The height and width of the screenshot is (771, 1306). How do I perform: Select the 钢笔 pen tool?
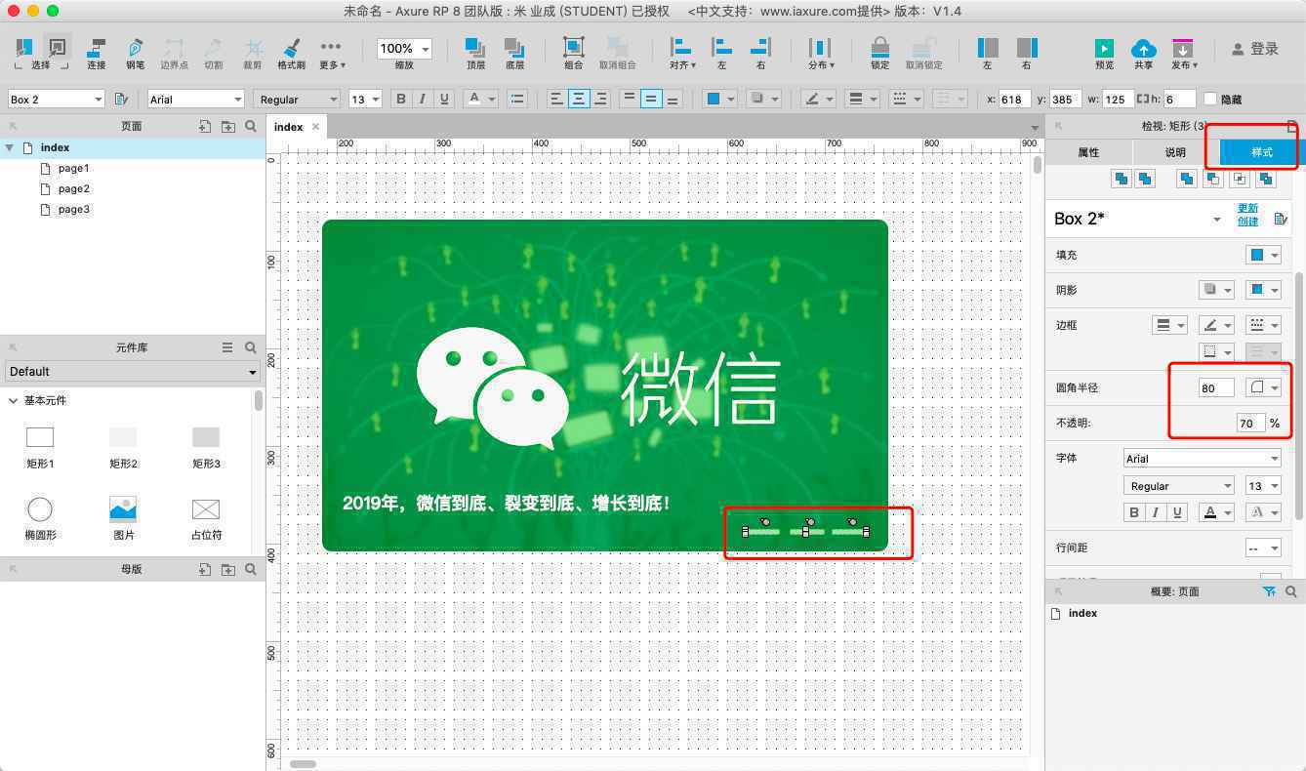[x=135, y=54]
